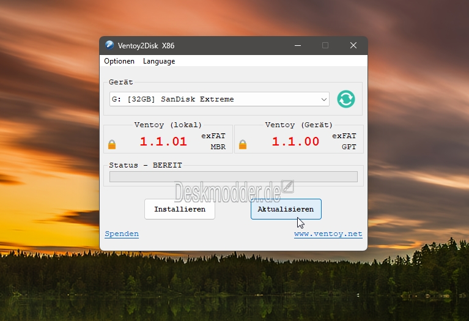Click the GPT partition style label
Viewport: 469px width, 321px height.
pyautogui.click(x=349, y=147)
